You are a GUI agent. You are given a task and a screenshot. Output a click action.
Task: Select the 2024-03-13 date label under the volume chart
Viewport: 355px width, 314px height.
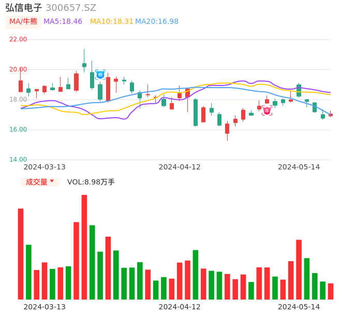(x=45, y=307)
